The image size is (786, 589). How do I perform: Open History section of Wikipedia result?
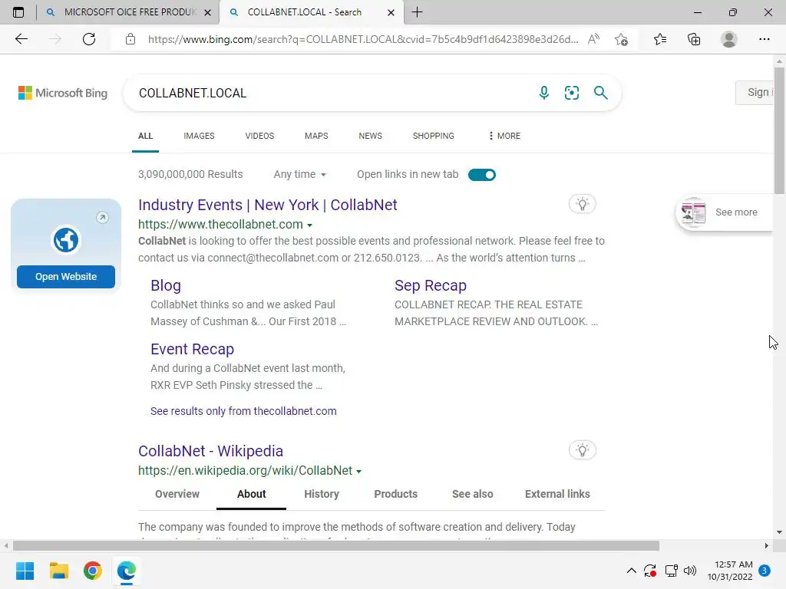click(x=322, y=494)
